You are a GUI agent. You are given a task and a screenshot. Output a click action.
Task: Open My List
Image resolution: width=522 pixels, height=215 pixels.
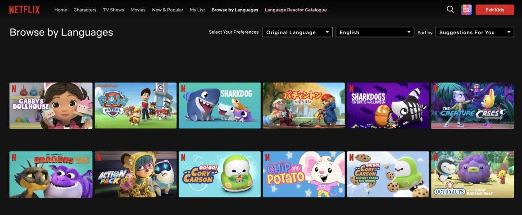coord(197,10)
